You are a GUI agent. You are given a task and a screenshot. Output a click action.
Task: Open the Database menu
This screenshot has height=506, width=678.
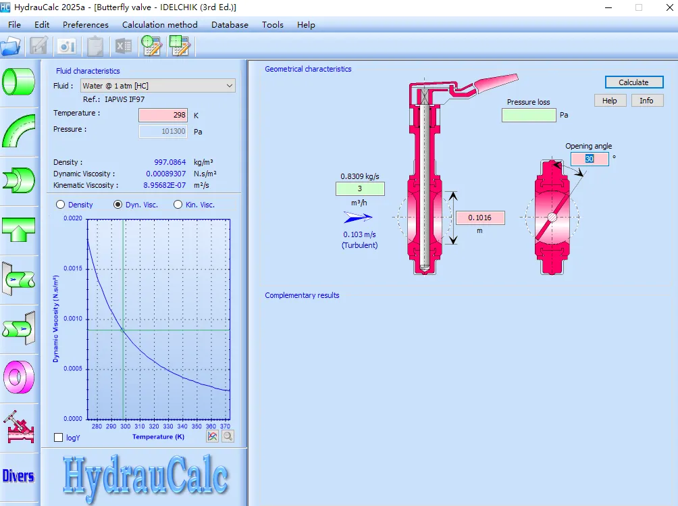click(x=230, y=24)
